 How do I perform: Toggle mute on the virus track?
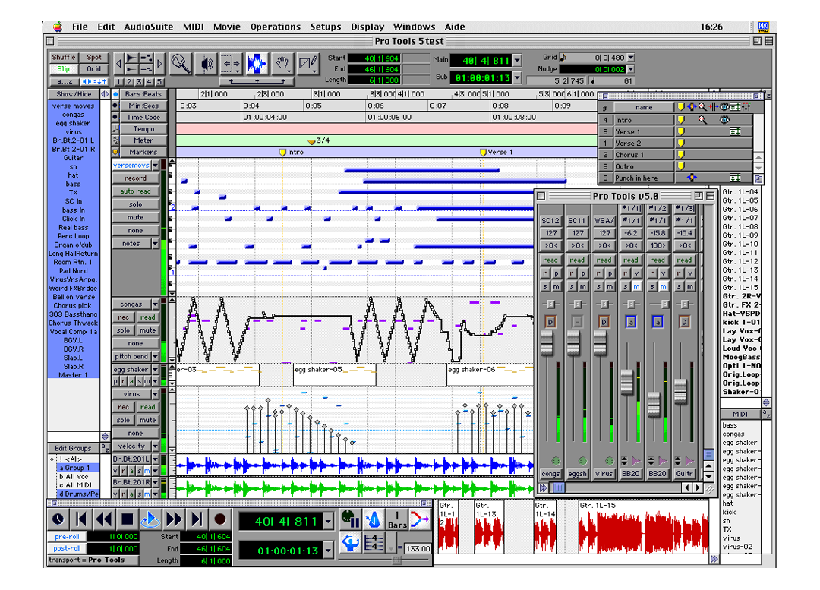147,420
